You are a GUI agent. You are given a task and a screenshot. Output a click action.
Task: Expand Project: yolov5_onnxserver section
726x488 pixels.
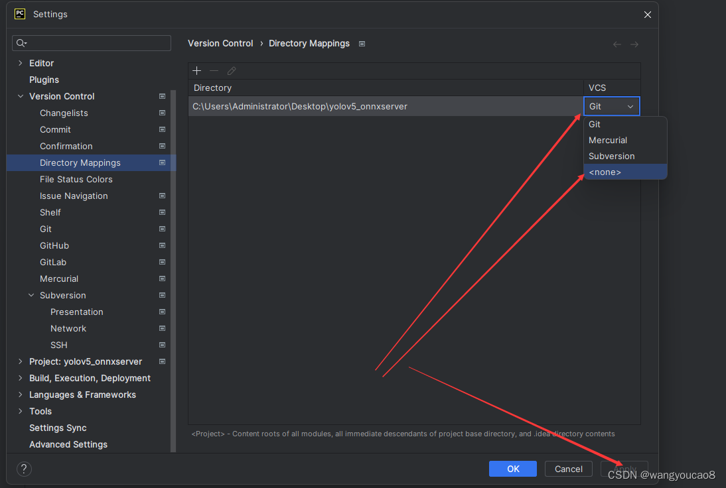(19, 361)
